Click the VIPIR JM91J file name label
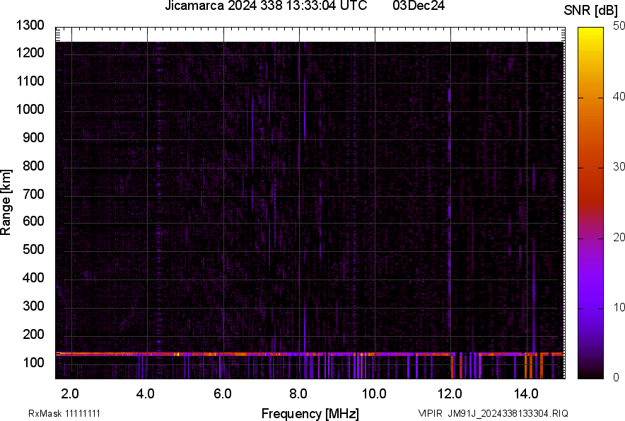Screen dimensions: 625x421 pos(493,413)
